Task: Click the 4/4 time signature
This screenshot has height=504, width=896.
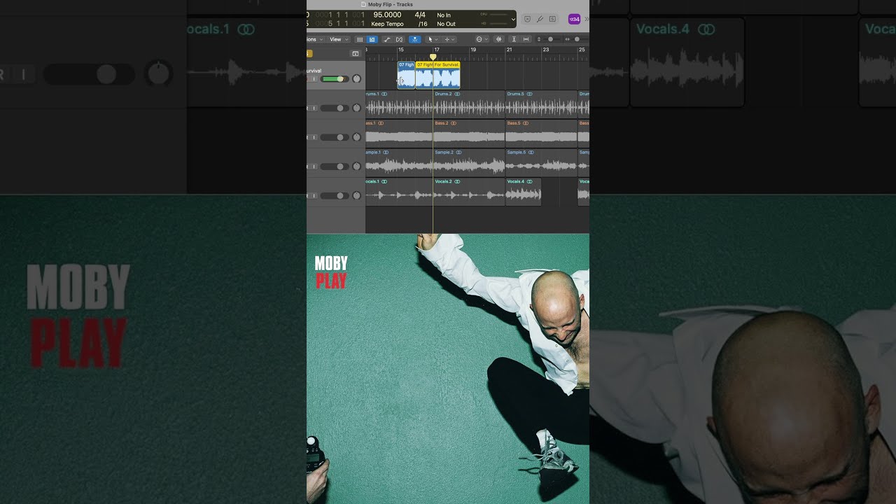Action: tap(420, 15)
